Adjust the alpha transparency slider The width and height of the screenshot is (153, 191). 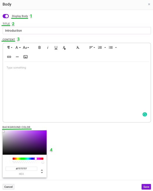pos(28,162)
